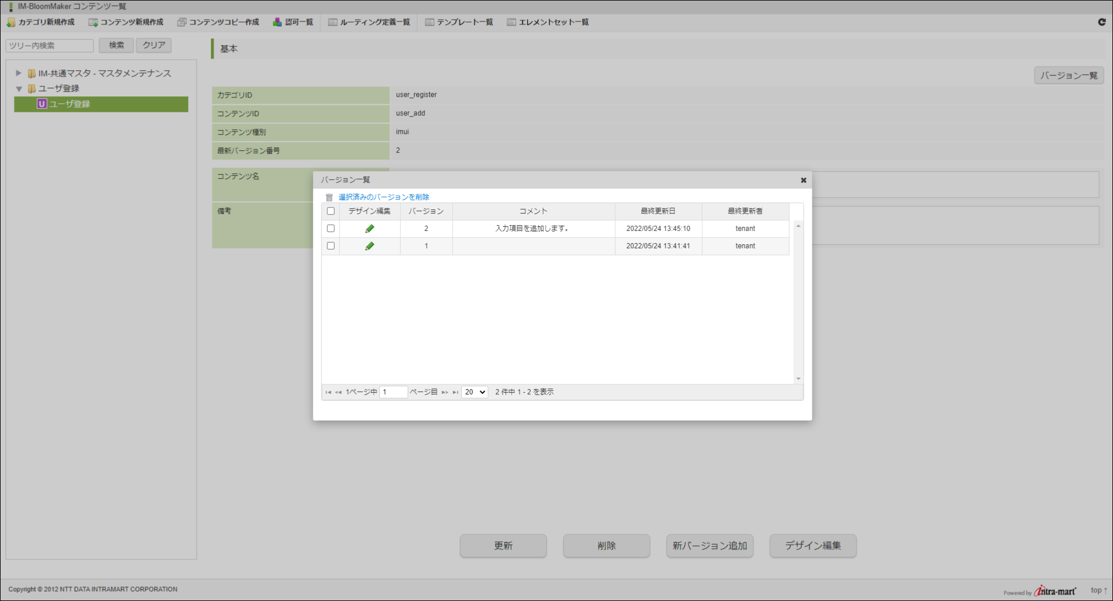Collapse the ユーザ登録 folder in the tree
1113x601 pixels.
(x=19, y=88)
